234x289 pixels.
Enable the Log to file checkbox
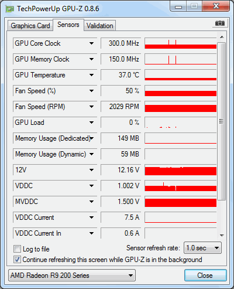[17, 249]
